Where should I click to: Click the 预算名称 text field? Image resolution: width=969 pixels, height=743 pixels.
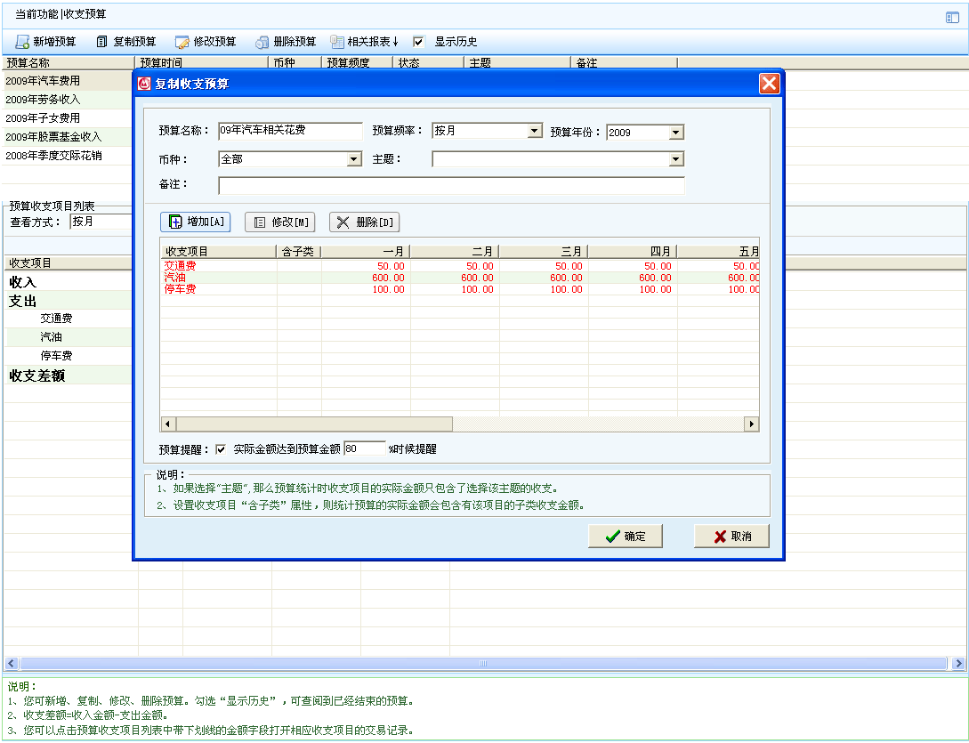click(x=290, y=132)
